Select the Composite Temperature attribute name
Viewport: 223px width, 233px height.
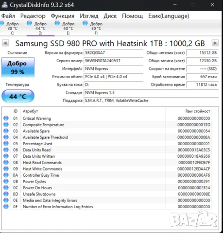pos(43,125)
